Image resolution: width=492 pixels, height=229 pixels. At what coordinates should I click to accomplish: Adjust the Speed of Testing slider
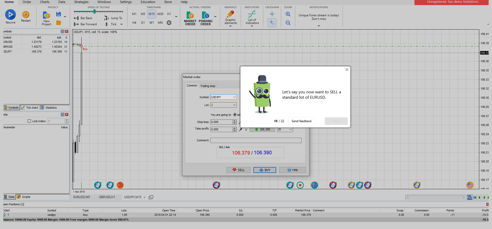(x=95, y=12)
